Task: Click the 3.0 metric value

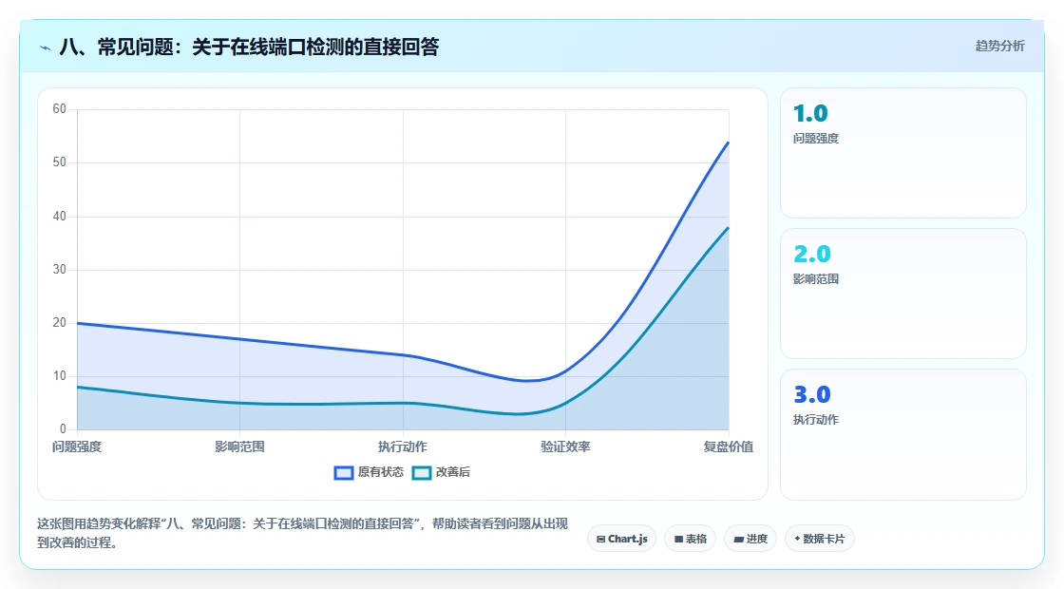Action: click(811, 394)
